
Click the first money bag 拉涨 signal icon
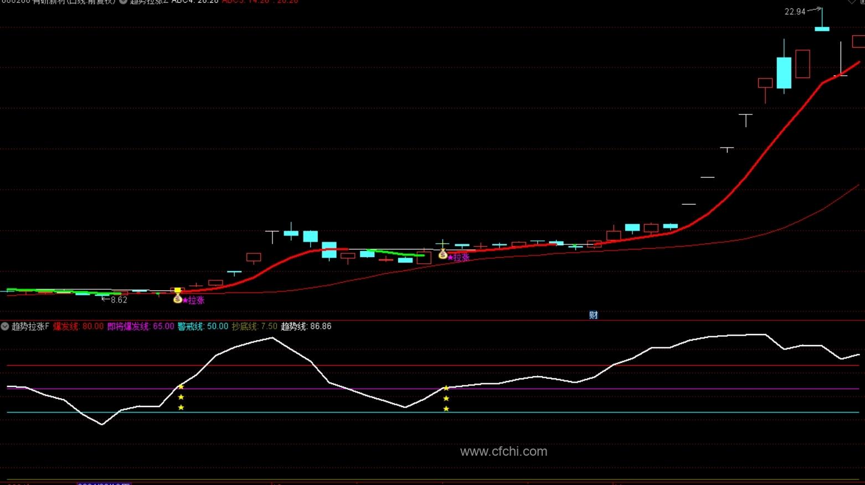pos(178,299)
